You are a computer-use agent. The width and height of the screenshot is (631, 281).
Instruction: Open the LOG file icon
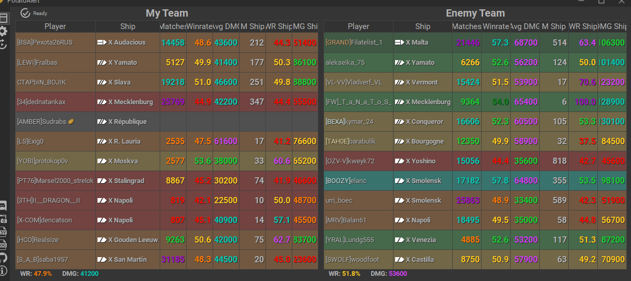click(4, 244)
